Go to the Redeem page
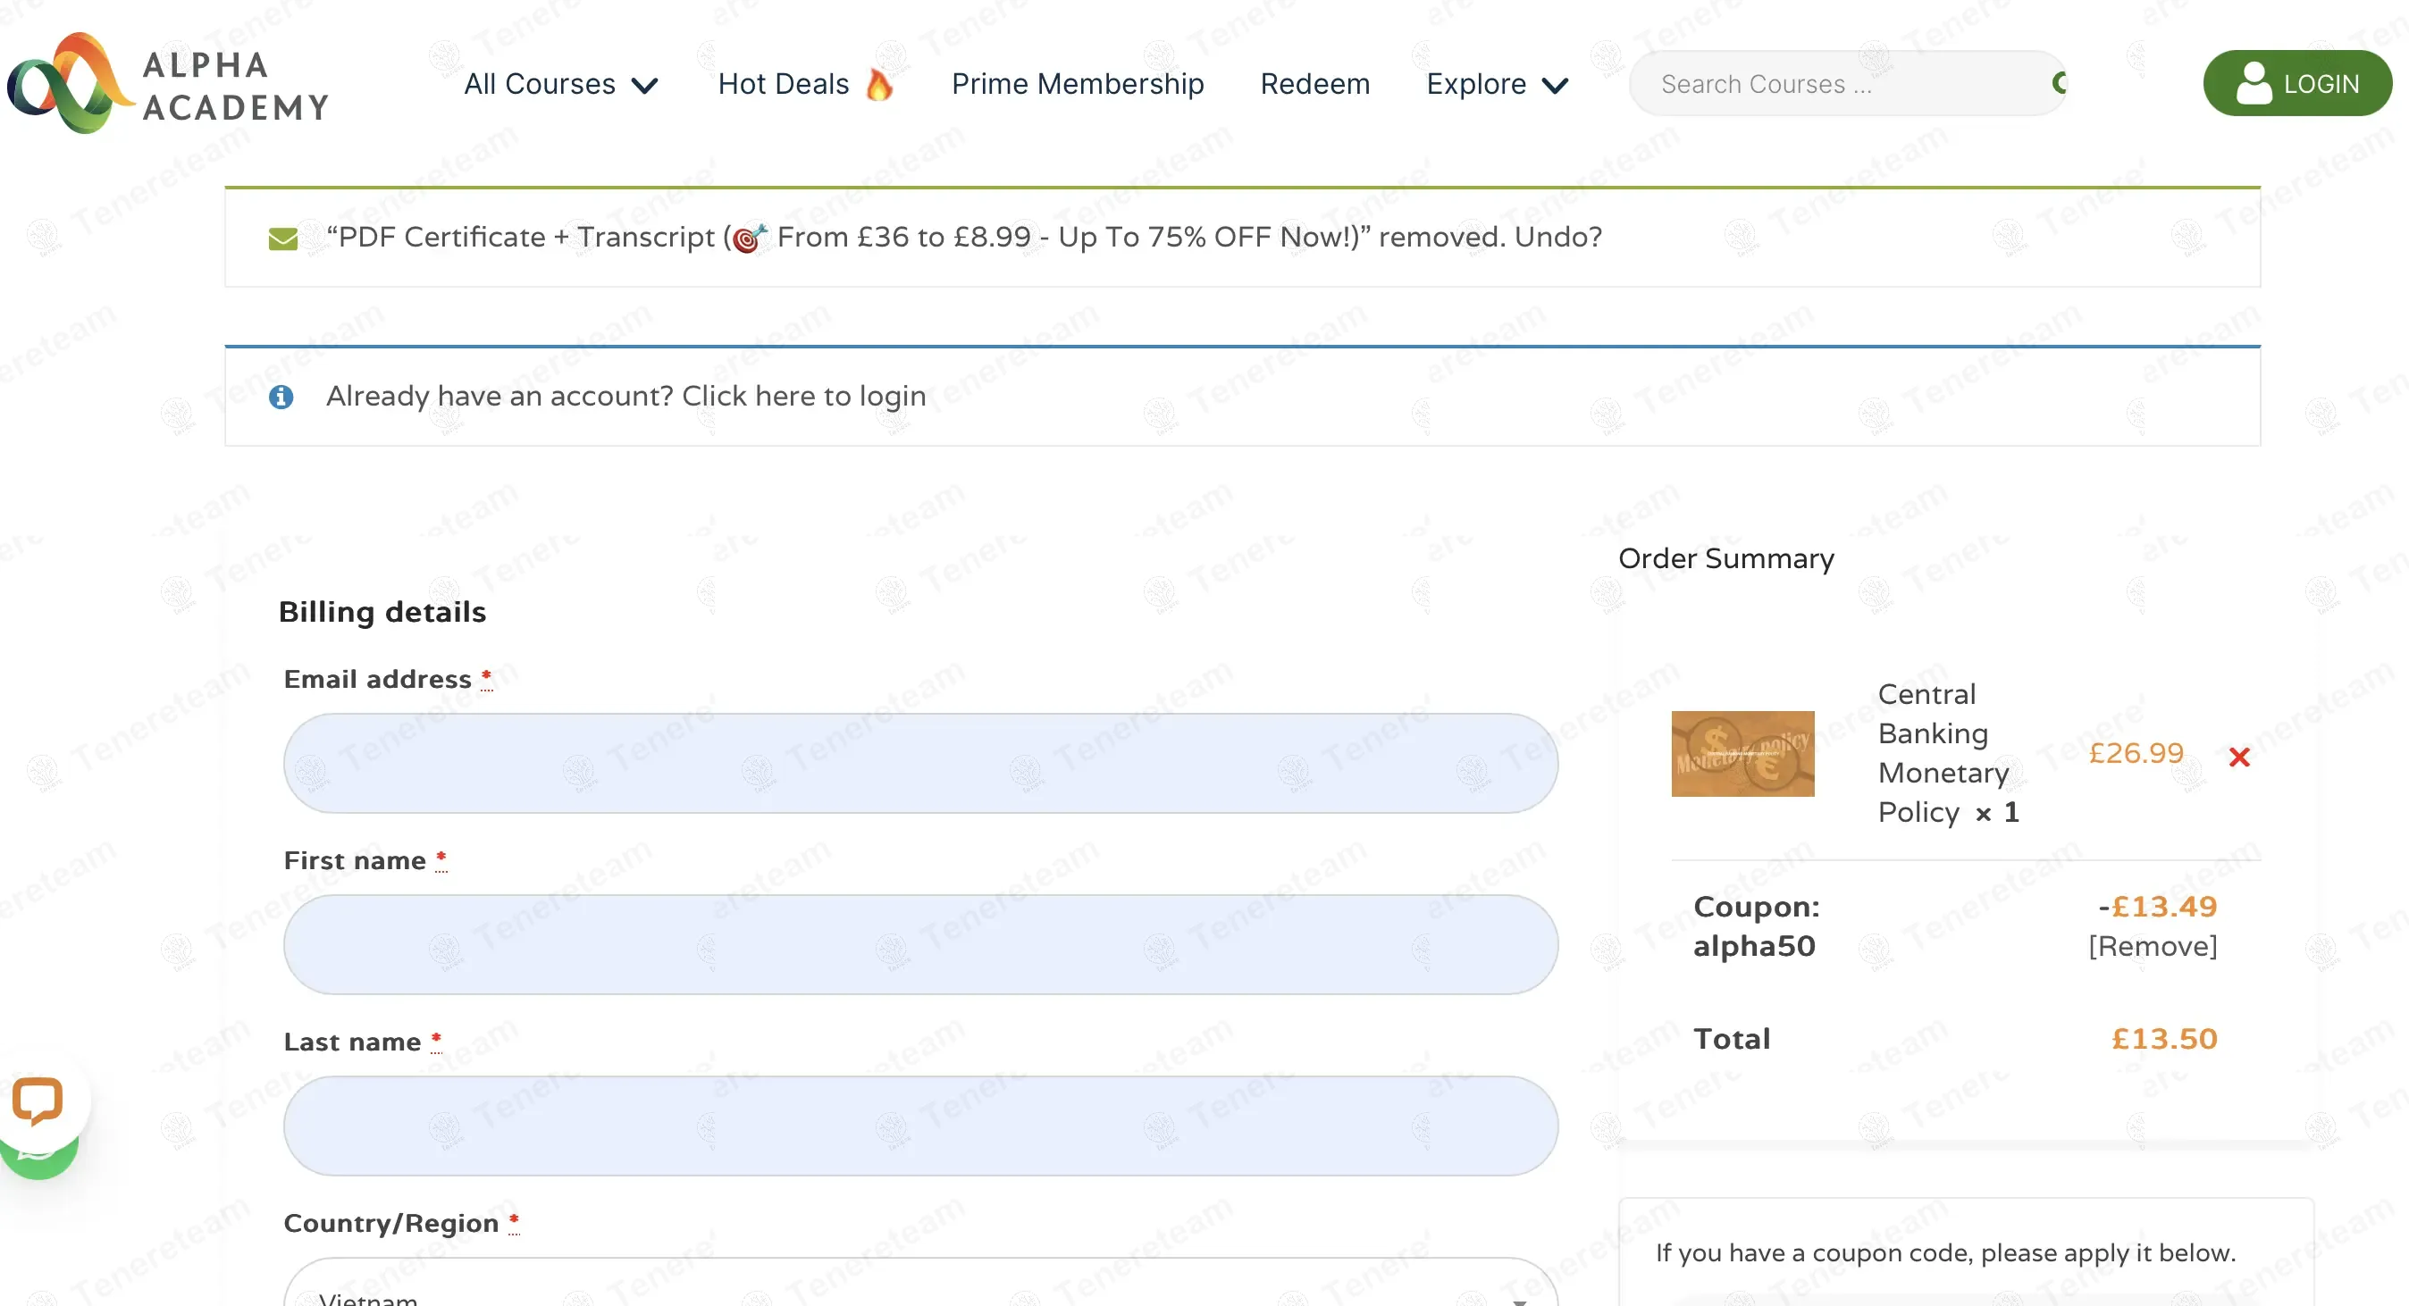Image resolution: width=2409 pixels, height=1306 pixels. [1314, 84]
